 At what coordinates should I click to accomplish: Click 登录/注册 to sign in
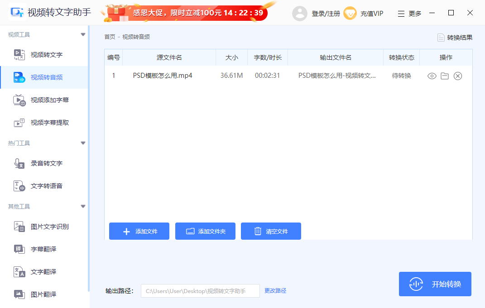tap(326, 14)
